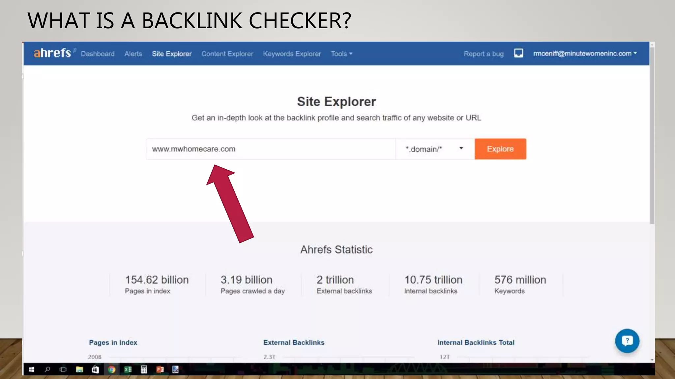The image size is (675, 379).
Task: Open Task View in taskbar
Action: pos(63,369)
